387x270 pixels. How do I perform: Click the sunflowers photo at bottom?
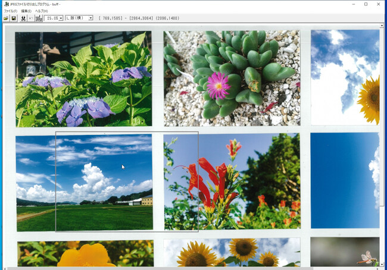point(232,252)
